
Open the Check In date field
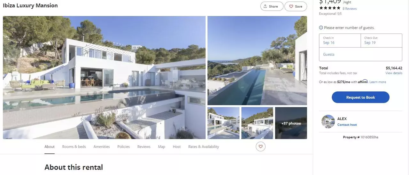pos(340,41)
